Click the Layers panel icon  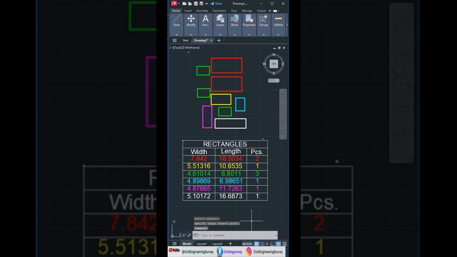point(220,19)
